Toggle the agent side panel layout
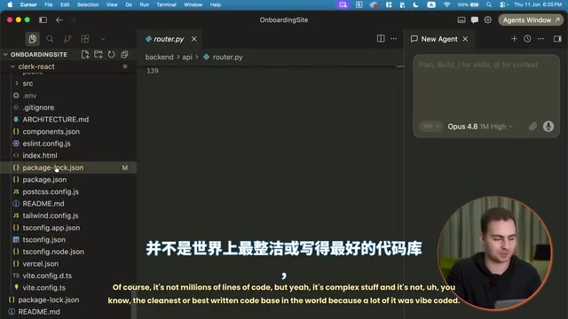 click(x=557, y=39)
